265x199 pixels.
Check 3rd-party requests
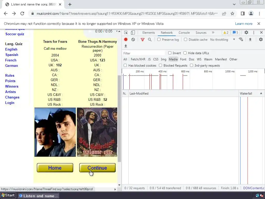pos(192,65)
